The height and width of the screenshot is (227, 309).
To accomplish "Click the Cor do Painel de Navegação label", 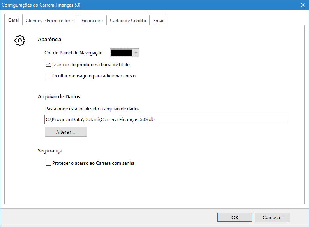I will tap(73, 53).
